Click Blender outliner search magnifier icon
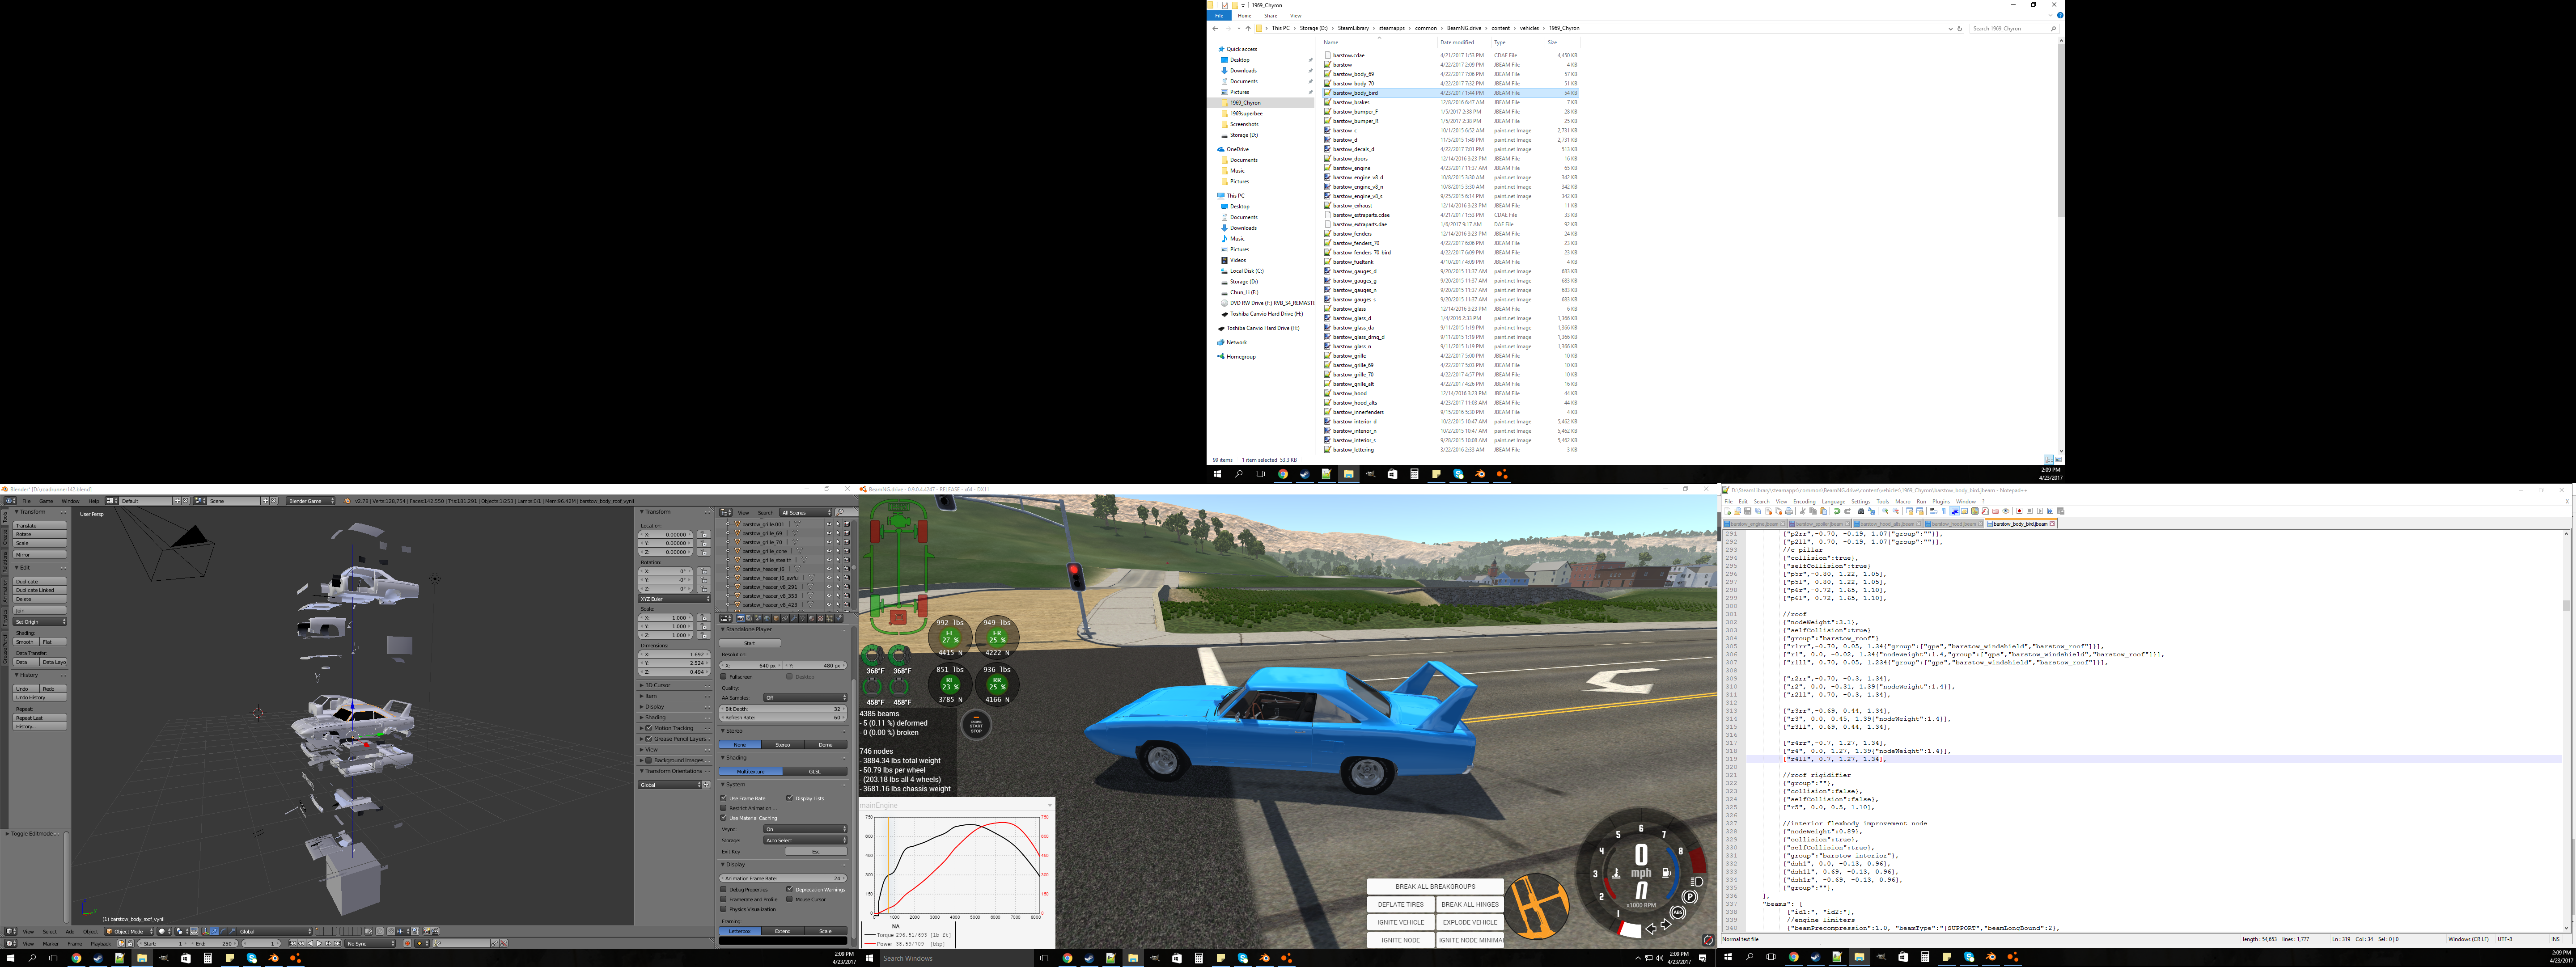 [x=840, y=513]
